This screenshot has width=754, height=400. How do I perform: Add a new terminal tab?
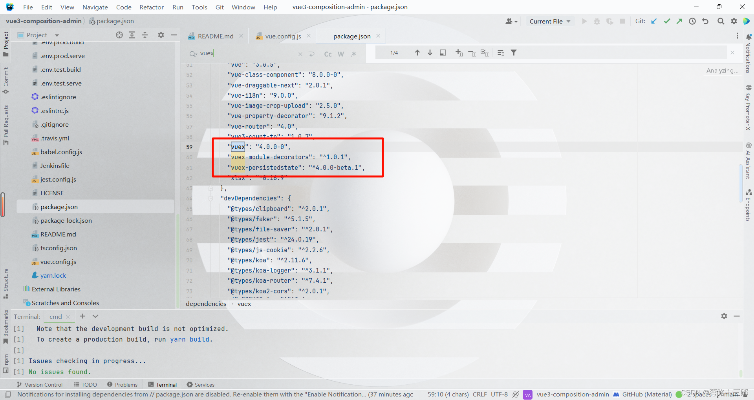[x=82, y=316]
